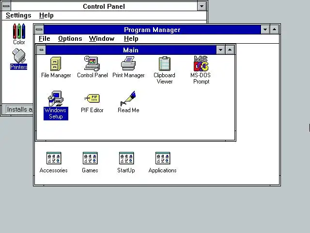Screen dimensions: 310x233
Task: Open the Options menu in Program Manager
Action: pos(70,39)
